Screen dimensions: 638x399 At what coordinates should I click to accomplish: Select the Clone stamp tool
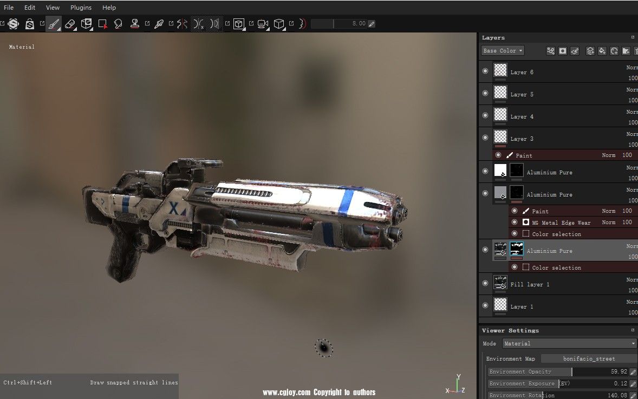click(x=134, y=24)
